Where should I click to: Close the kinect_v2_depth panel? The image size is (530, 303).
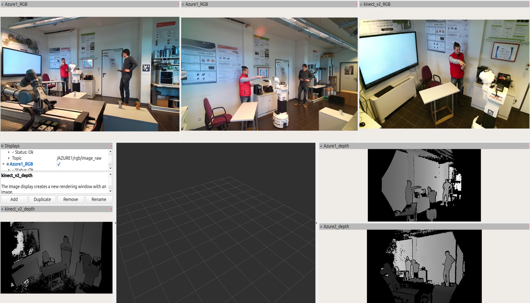pyautogui.click(x=111, y=209)
